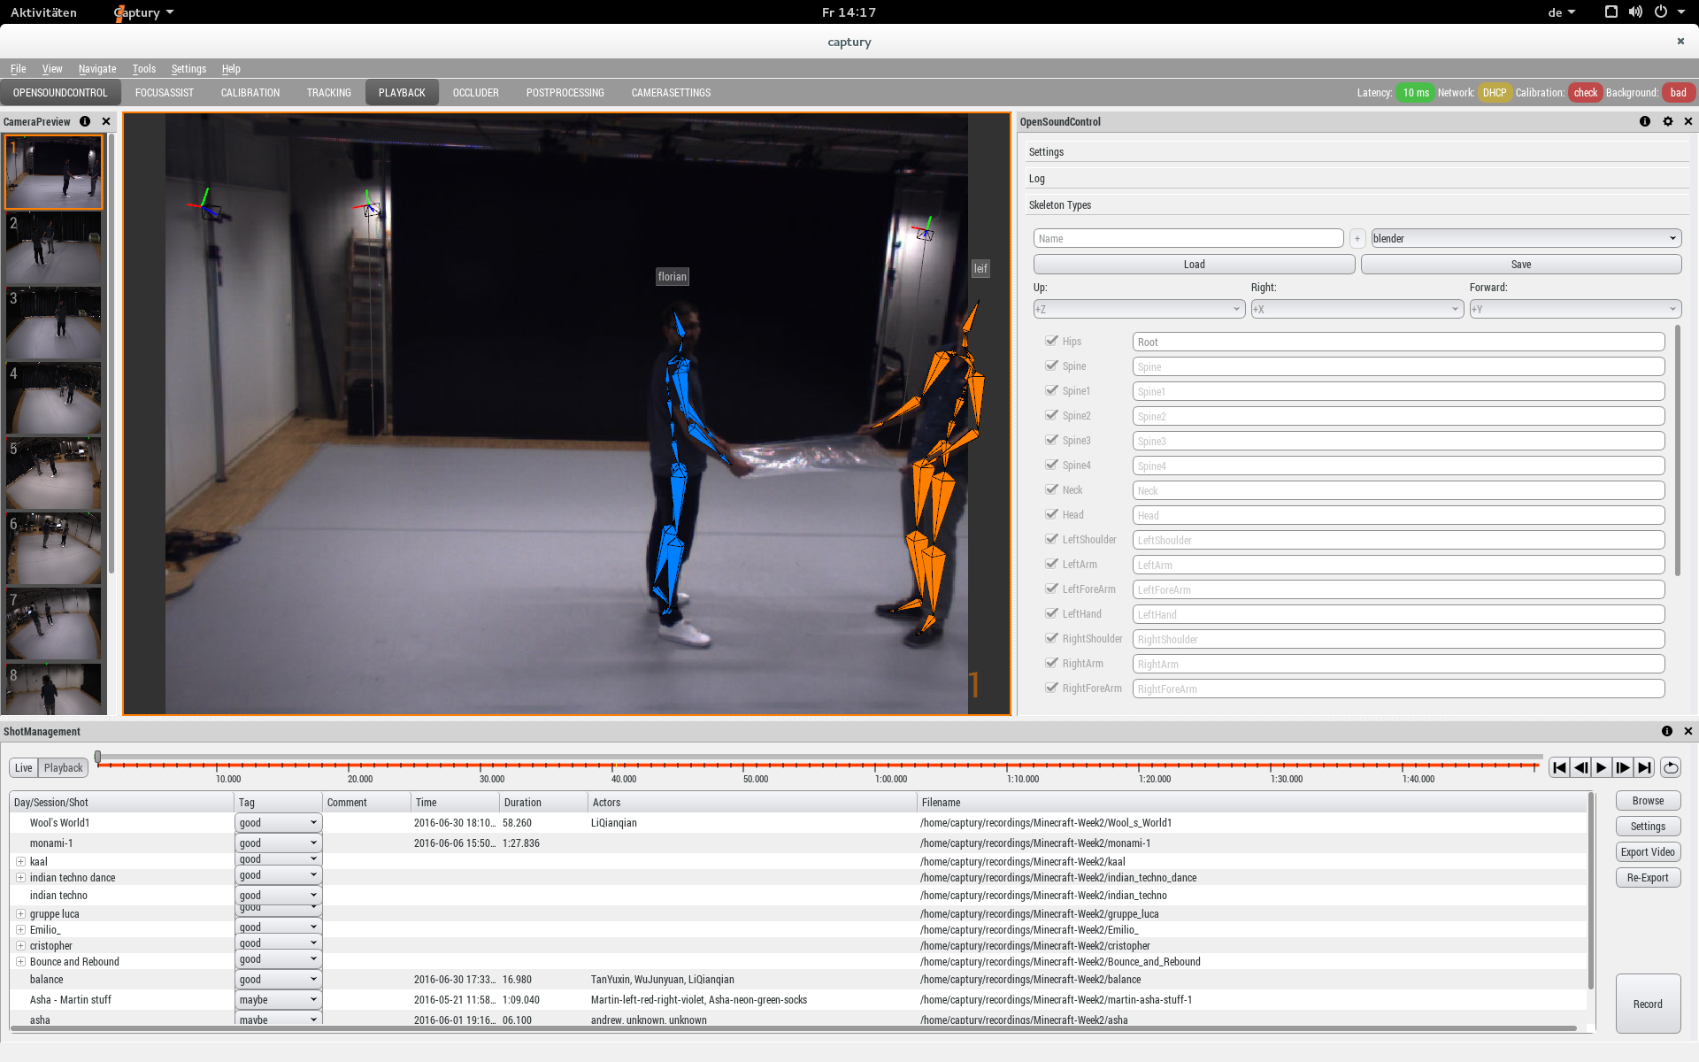1699x1062 pixels.
Task: Step one frame backward
Action: [x=1580, y=767]
